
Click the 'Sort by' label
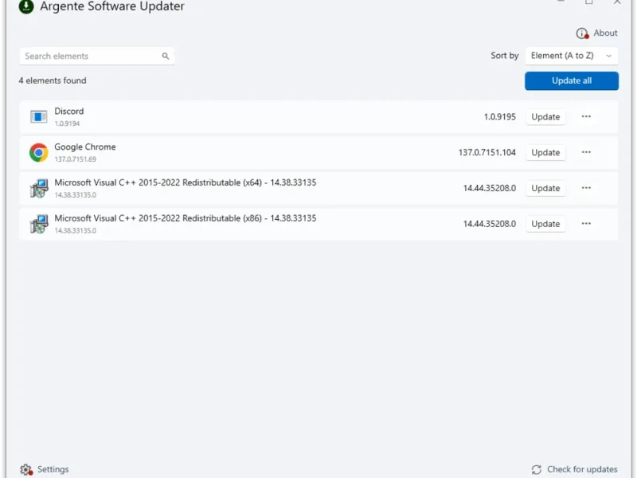[505, 56]
